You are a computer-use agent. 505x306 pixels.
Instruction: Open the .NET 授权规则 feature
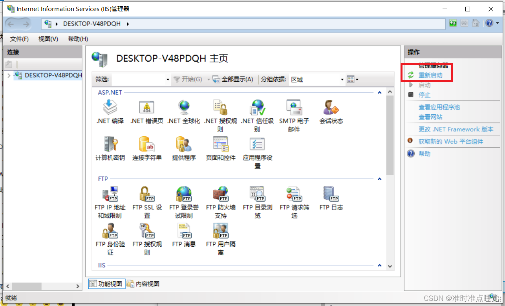220,115
